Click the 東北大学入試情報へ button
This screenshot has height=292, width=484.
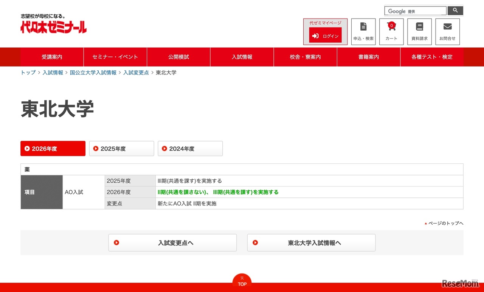[x=311, y=243]
